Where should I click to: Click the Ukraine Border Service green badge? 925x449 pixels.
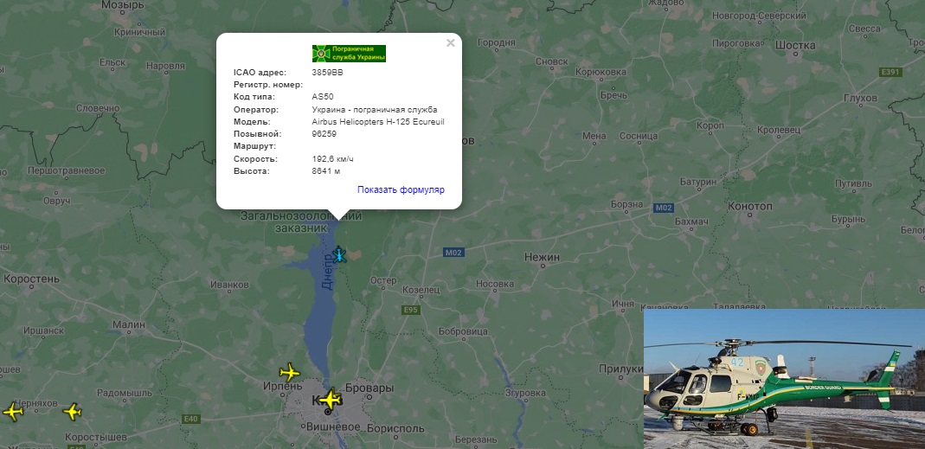point(349,54)
